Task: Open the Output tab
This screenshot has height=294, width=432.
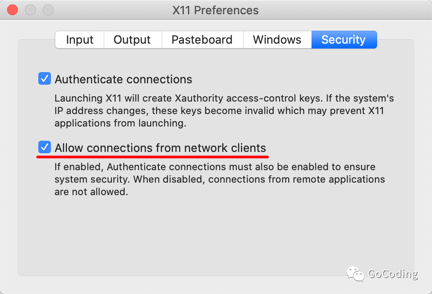Action: [133, 40]
